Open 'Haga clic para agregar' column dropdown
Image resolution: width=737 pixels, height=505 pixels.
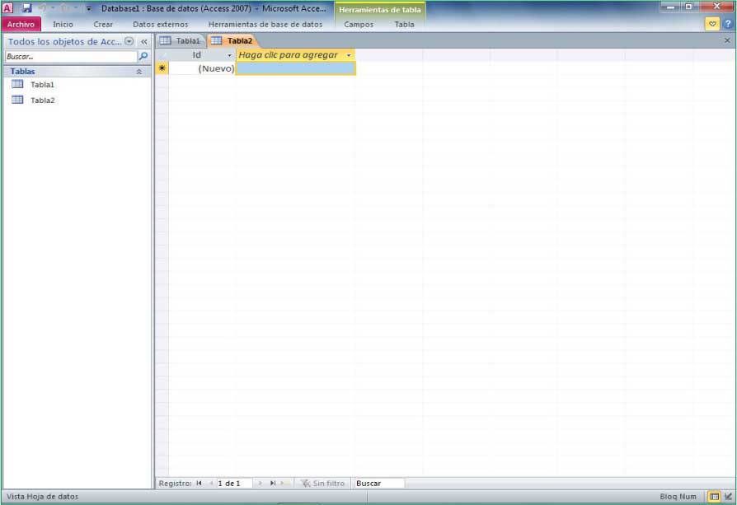point(349,55)
